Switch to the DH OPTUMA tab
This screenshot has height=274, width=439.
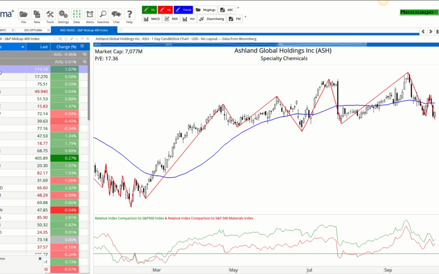[x=33, y=30]
